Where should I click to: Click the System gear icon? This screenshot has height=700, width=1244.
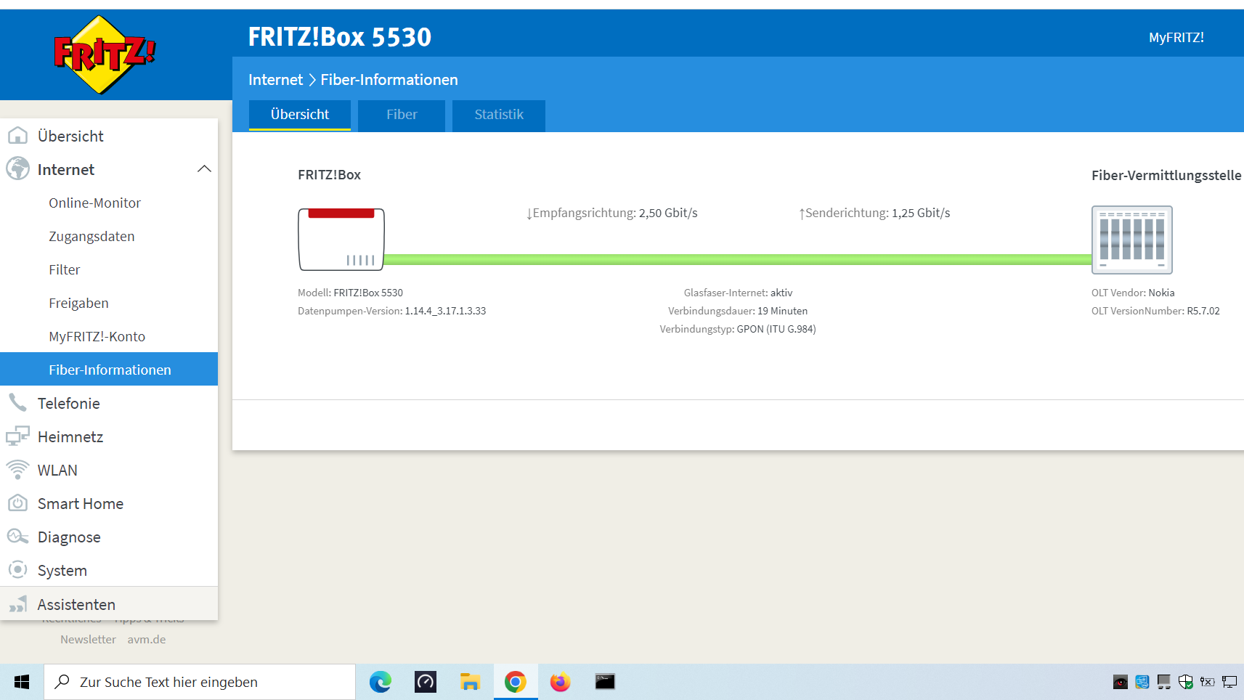coord(17,570)
